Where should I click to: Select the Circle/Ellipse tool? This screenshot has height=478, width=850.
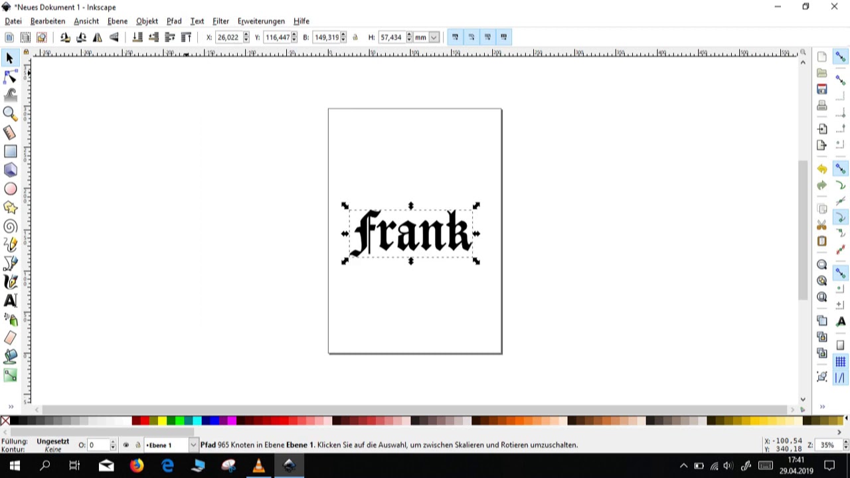[10, 189]
